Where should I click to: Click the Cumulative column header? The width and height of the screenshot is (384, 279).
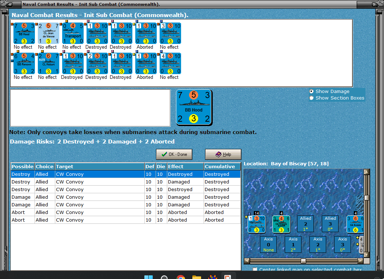point(222,166)
